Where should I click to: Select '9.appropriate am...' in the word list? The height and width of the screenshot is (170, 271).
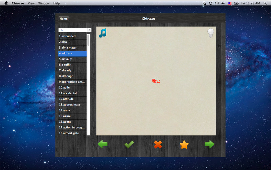tap(72, 82)
